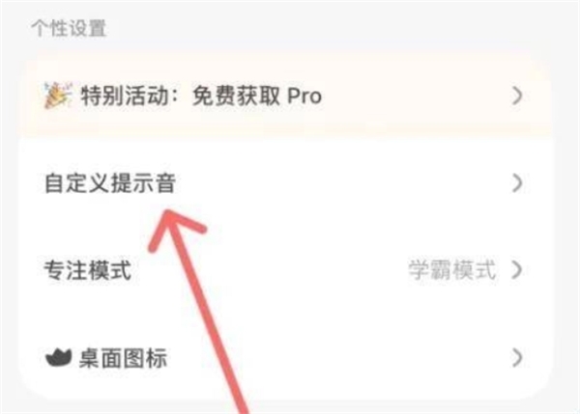The width and height of the screenshot is (580, 414).
Task: Tap the arrow icon right of 学霸模式
Action: [517, 270]
